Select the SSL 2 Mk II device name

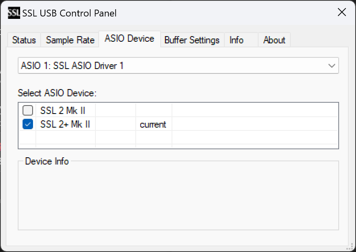[62, 111]
